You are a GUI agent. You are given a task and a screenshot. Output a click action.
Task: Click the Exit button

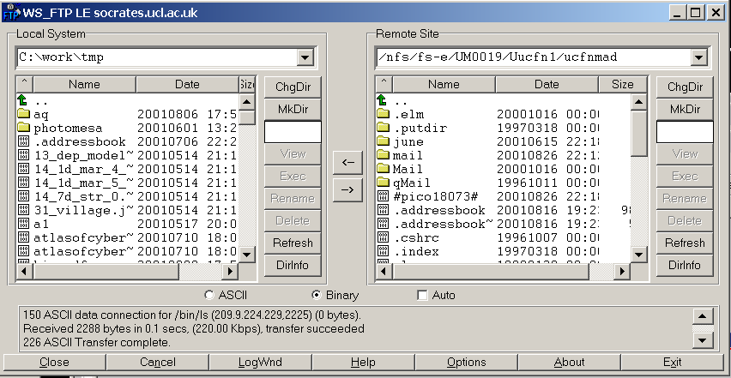tap(673, 363)
